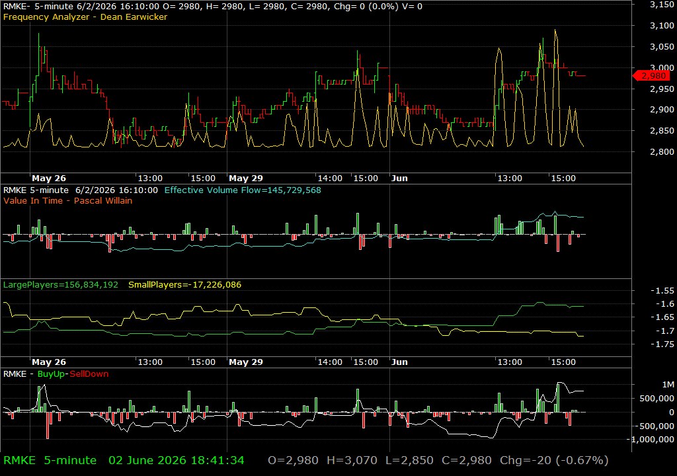Click the RMKE 5-minute 6/2/2026 16:10:00 Value In Time pane header
677x476 pixels.
(x=80, y=190)
